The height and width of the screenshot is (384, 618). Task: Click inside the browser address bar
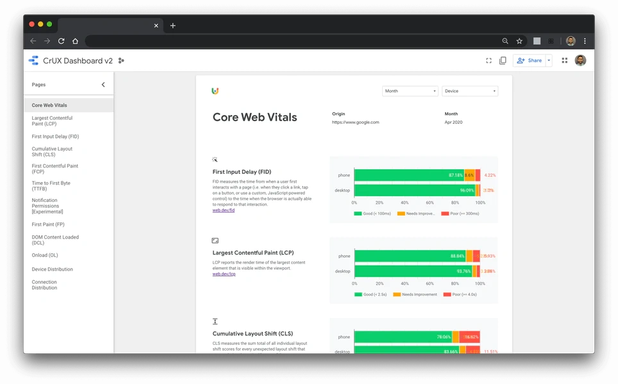point(288,40)
